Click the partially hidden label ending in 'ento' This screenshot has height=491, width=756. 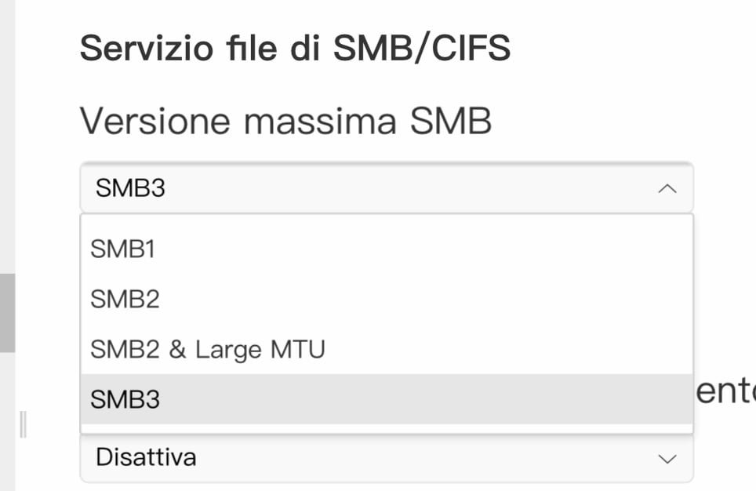click(725, 391)
